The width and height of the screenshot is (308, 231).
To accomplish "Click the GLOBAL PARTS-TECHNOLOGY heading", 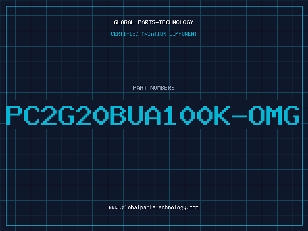I will tap(154, 22).
